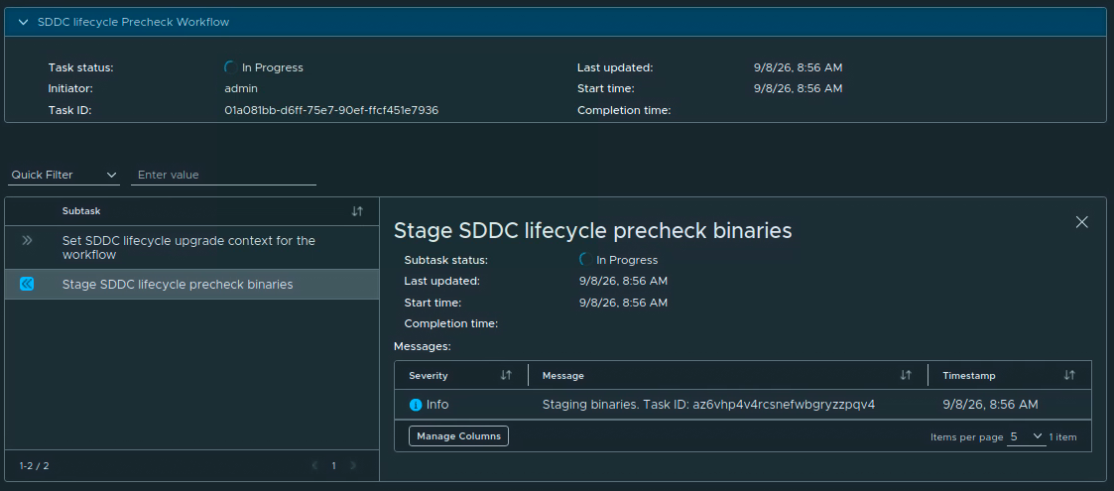
Task: Collapse details for Stage SDDC lifecycle precheck binaries row
Action: click(x=27, y=285)
